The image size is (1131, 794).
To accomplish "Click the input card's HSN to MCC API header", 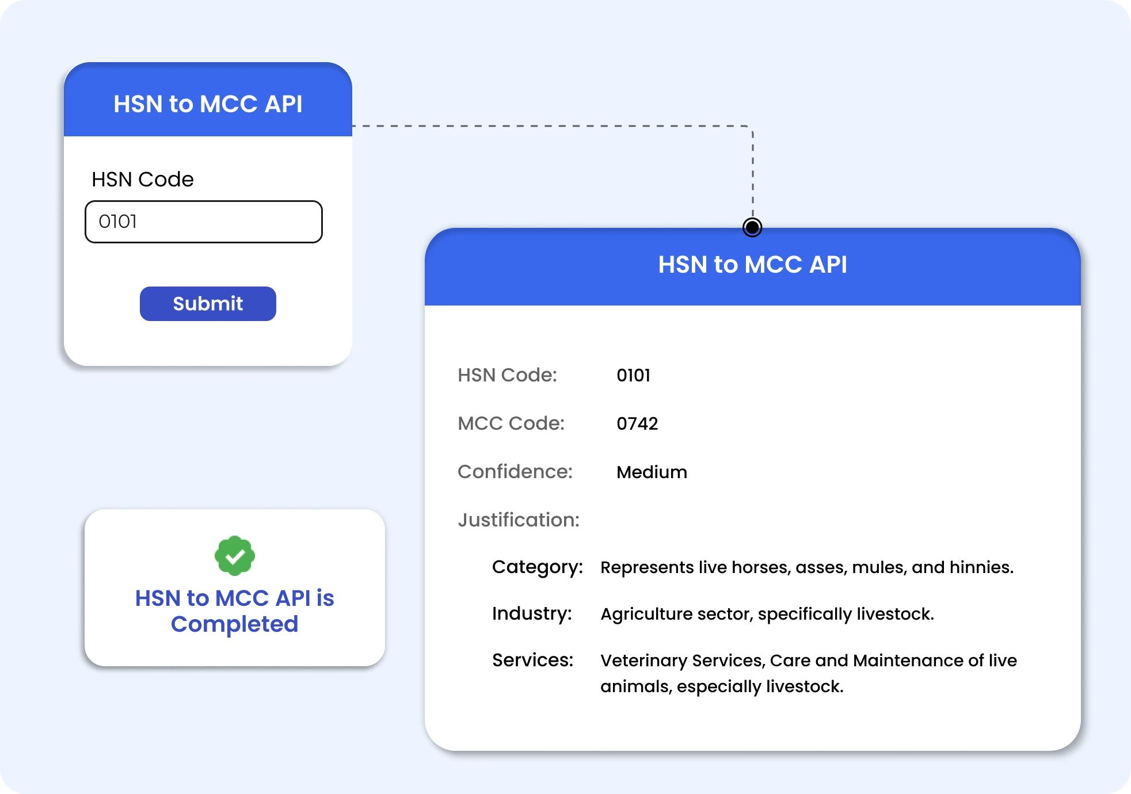I will click(x=208, y=104).
